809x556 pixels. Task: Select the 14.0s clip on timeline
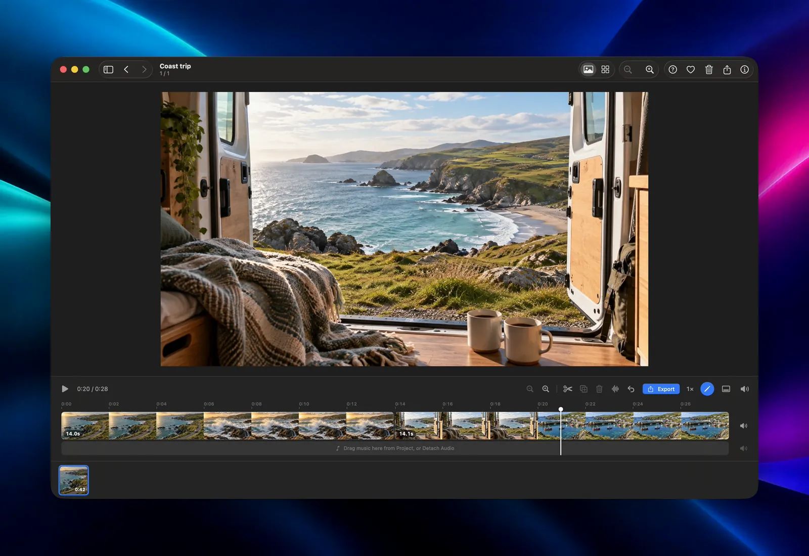coord(228,426)
